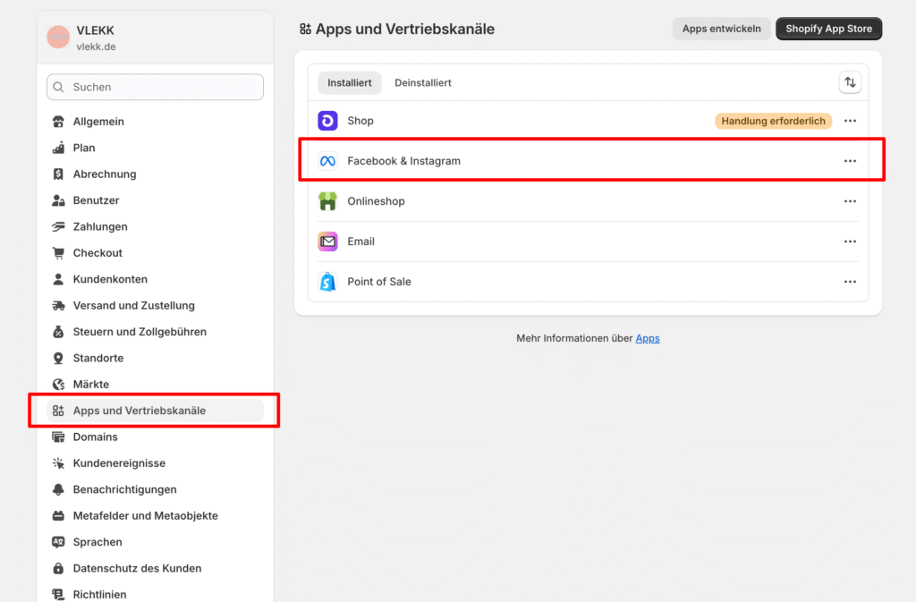The width and height of the screenshot is (916, 602).
Task: Click the VLEKK store avatar
Action: pyautogui.click(x=58, y=38)
